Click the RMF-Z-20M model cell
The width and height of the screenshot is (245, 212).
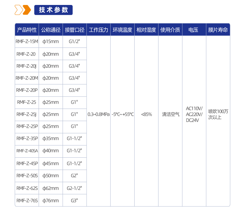pyautogui.click(x=27, y=78)
